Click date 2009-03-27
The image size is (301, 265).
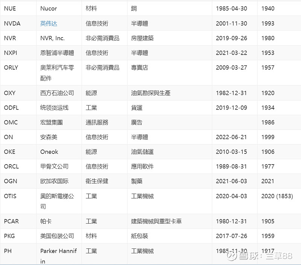pyautogui.click(x=231, y=68)
